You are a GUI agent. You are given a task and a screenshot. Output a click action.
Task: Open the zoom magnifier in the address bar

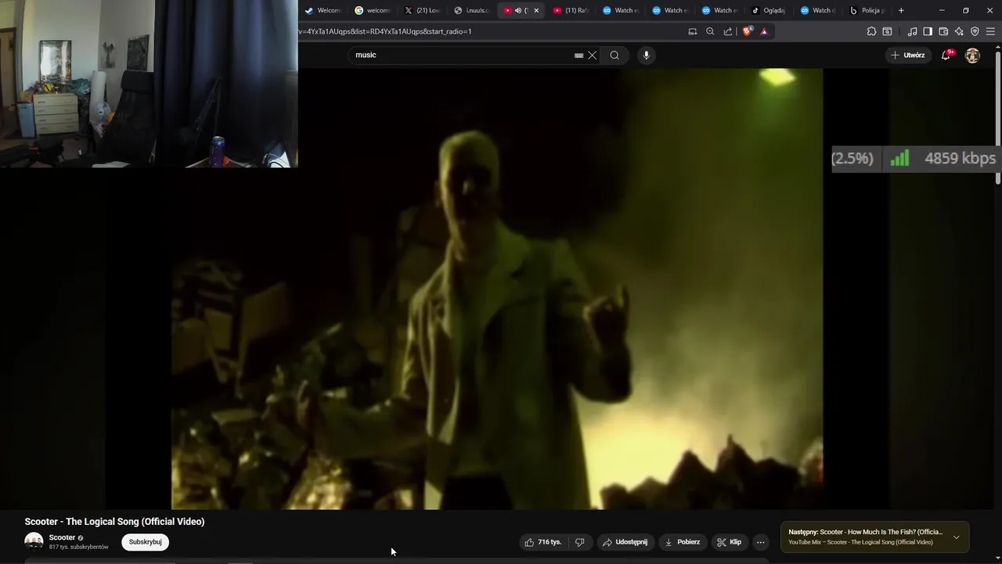710,31
